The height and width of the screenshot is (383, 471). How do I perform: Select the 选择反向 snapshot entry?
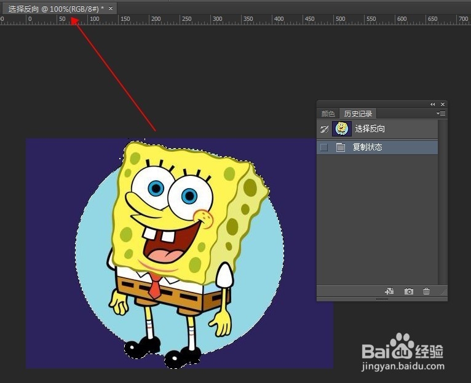coord(378,129)
